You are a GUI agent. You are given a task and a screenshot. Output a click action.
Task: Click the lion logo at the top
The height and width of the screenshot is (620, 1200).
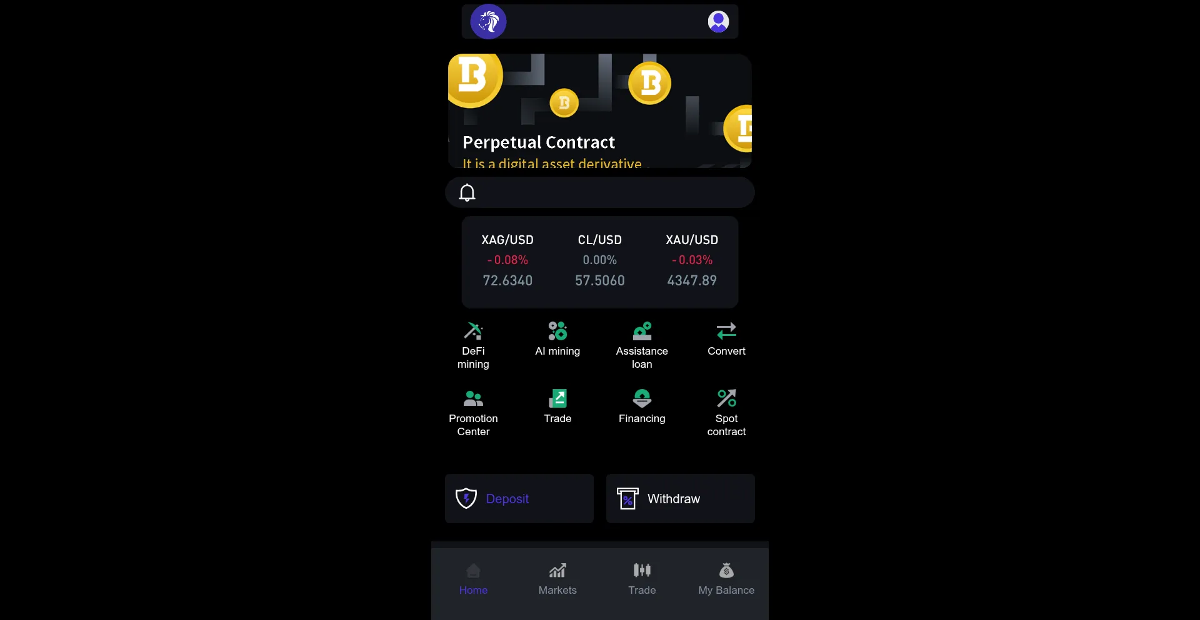[x=488, y=22]
